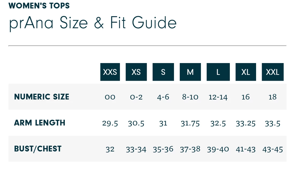Choose the M size header box
The height and width of the screenshot is (171, 289).
pos(190,72)
